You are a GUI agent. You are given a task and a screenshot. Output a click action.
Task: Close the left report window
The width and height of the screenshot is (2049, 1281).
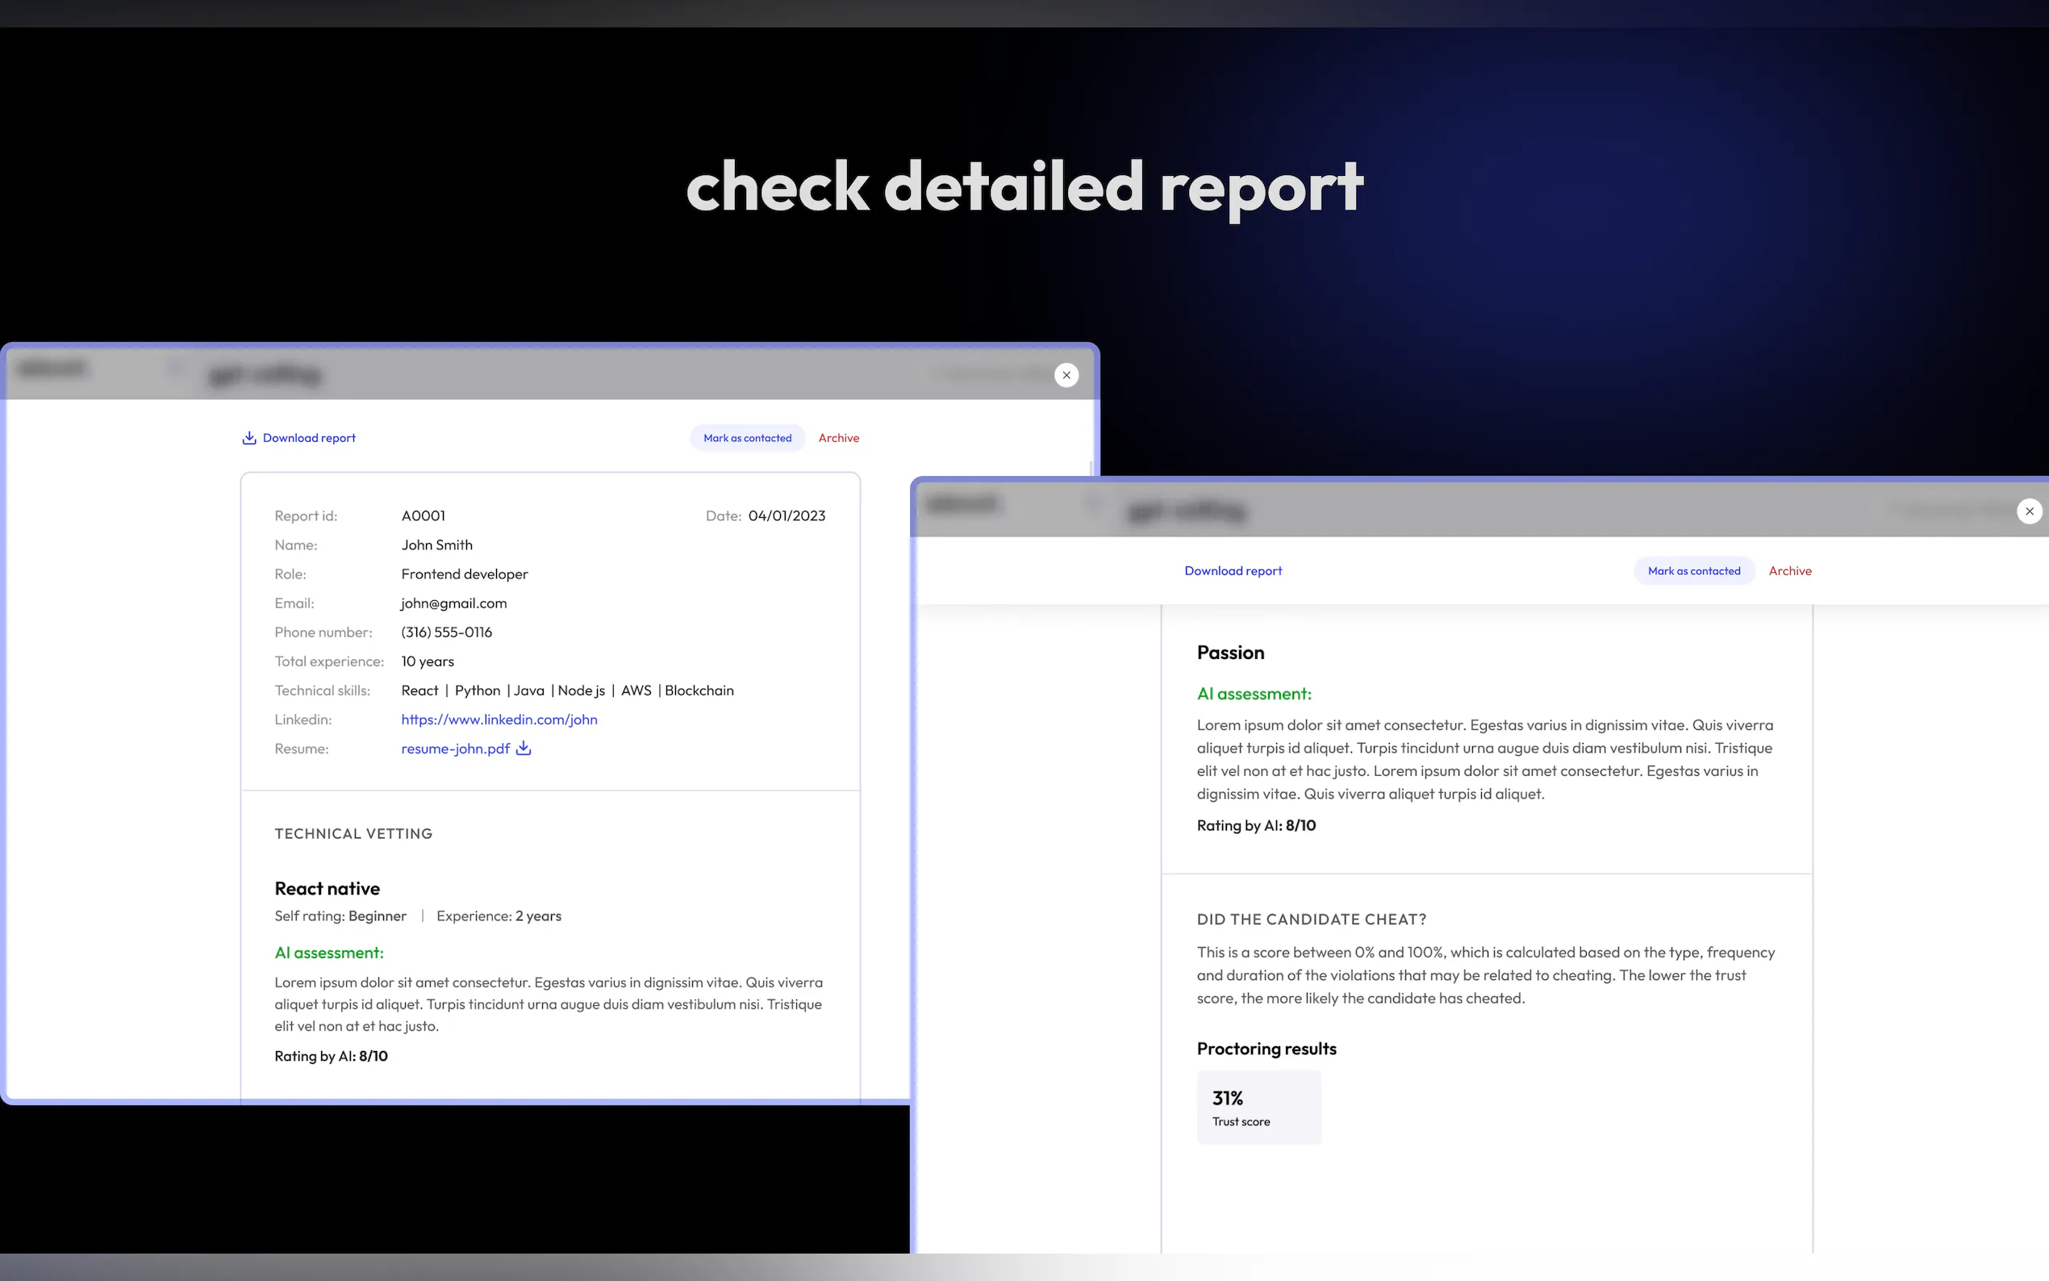tap(1066, 375)
